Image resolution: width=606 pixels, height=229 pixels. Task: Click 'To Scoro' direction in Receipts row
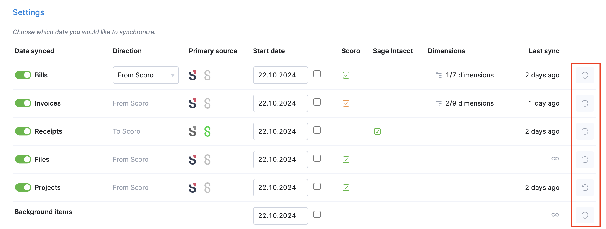(127, 131)
